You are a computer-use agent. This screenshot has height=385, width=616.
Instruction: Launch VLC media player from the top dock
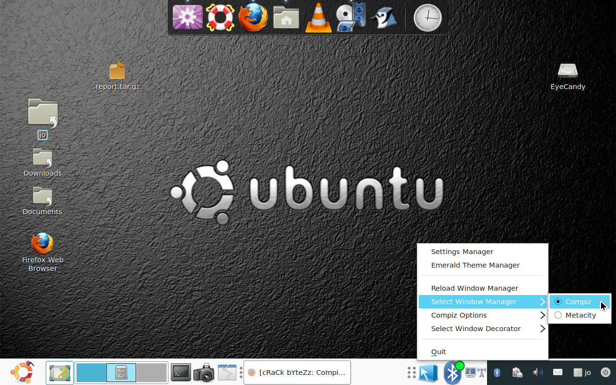[318, 18]
